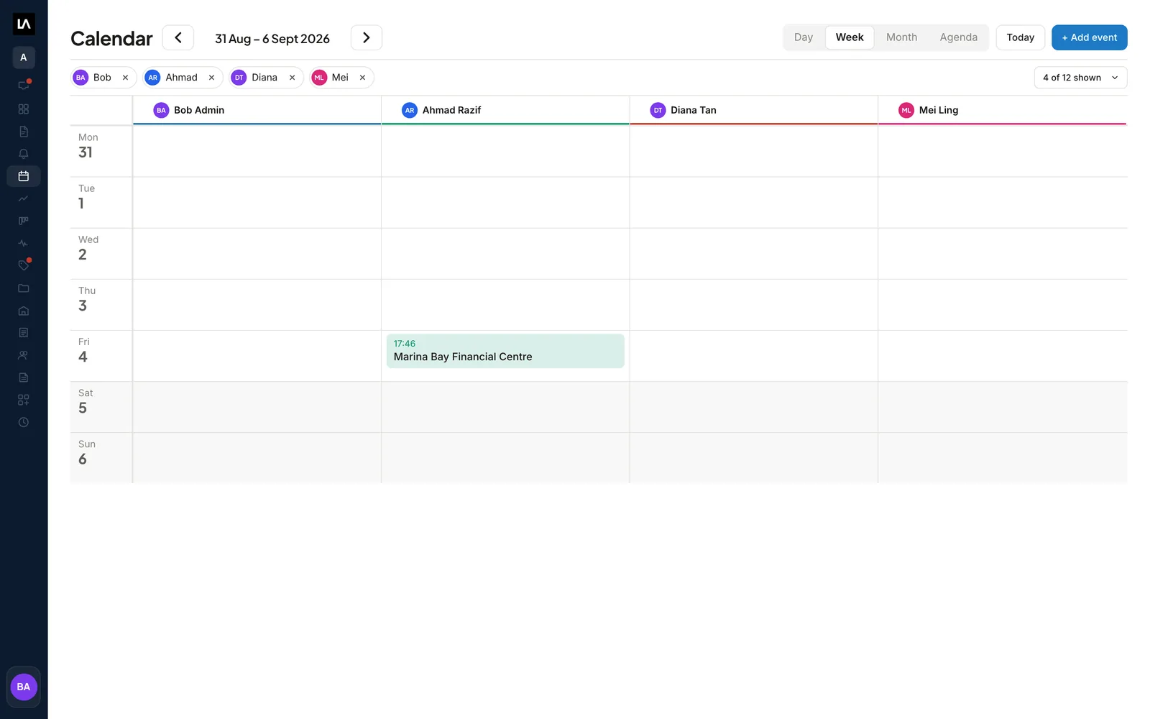The image size is (1150, 719).
Task: Open the messages icon with red badge
Action: pos(24,85)
